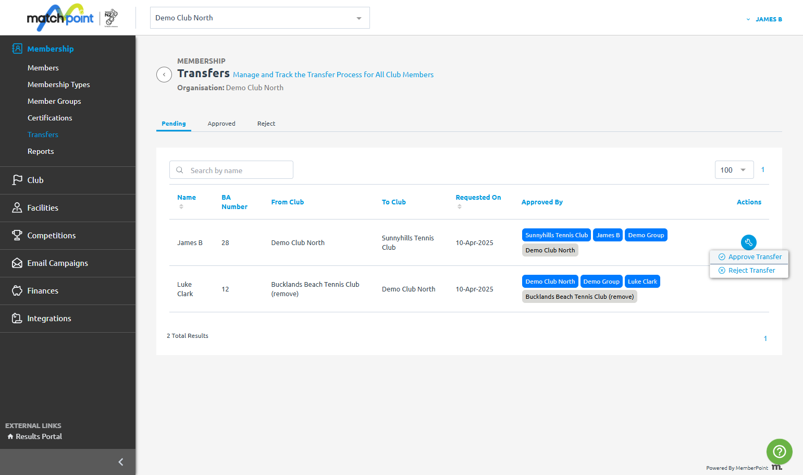Image resolution: width=803 pixels, height=475 pixels.
Task: Collapse the sidebar with the left chevron
Action: [x=121, y=462]
